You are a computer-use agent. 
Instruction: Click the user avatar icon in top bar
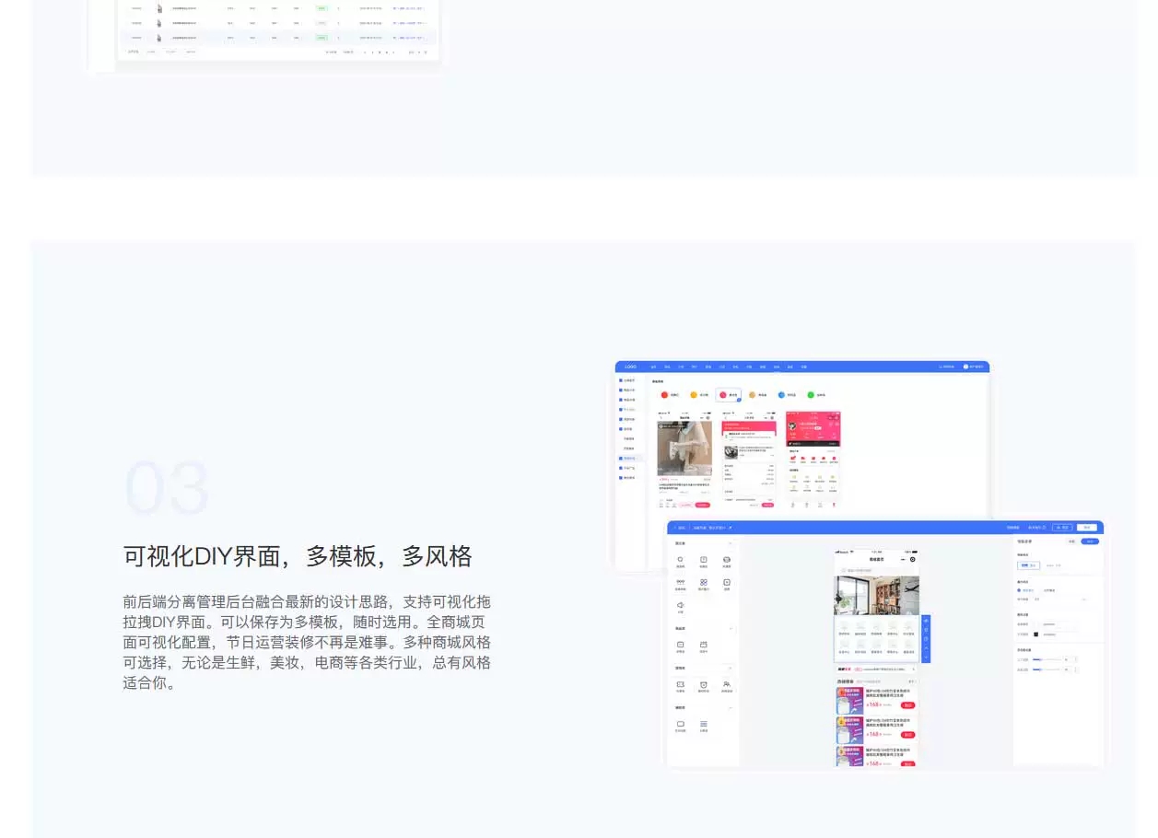tap(965, 367)
